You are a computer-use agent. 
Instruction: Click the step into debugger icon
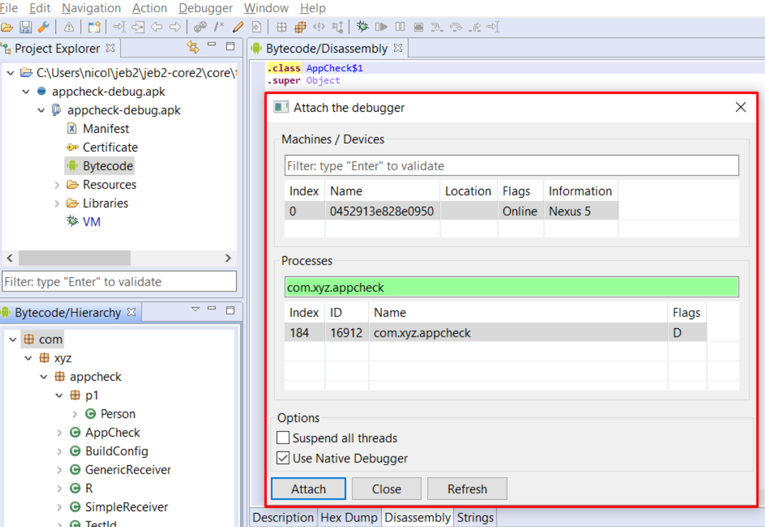click(x=437, y=27)
